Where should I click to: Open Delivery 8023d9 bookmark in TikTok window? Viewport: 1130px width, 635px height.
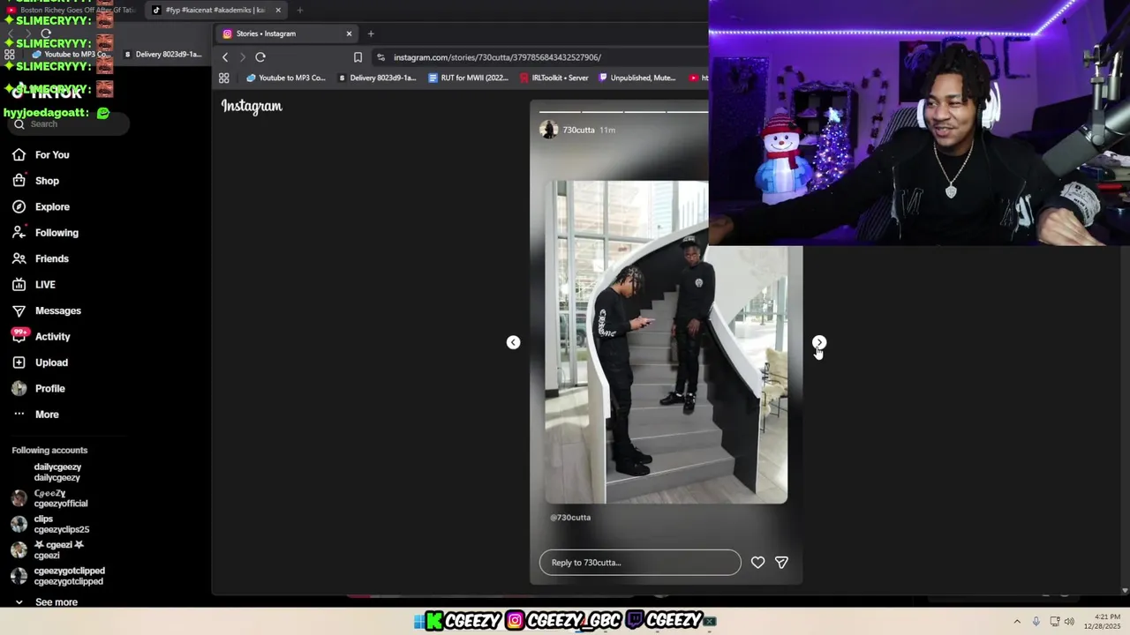click(x=163, y=55)
